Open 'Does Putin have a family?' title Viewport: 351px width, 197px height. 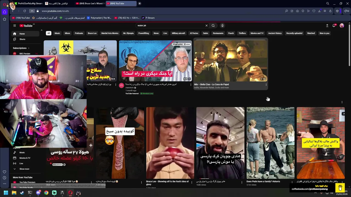point(263,181)
